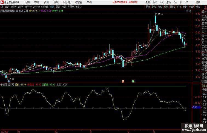Open the 市场 menu
This screenshot has width=207, height=133.
pyautogui.click(x=37, y=2)
